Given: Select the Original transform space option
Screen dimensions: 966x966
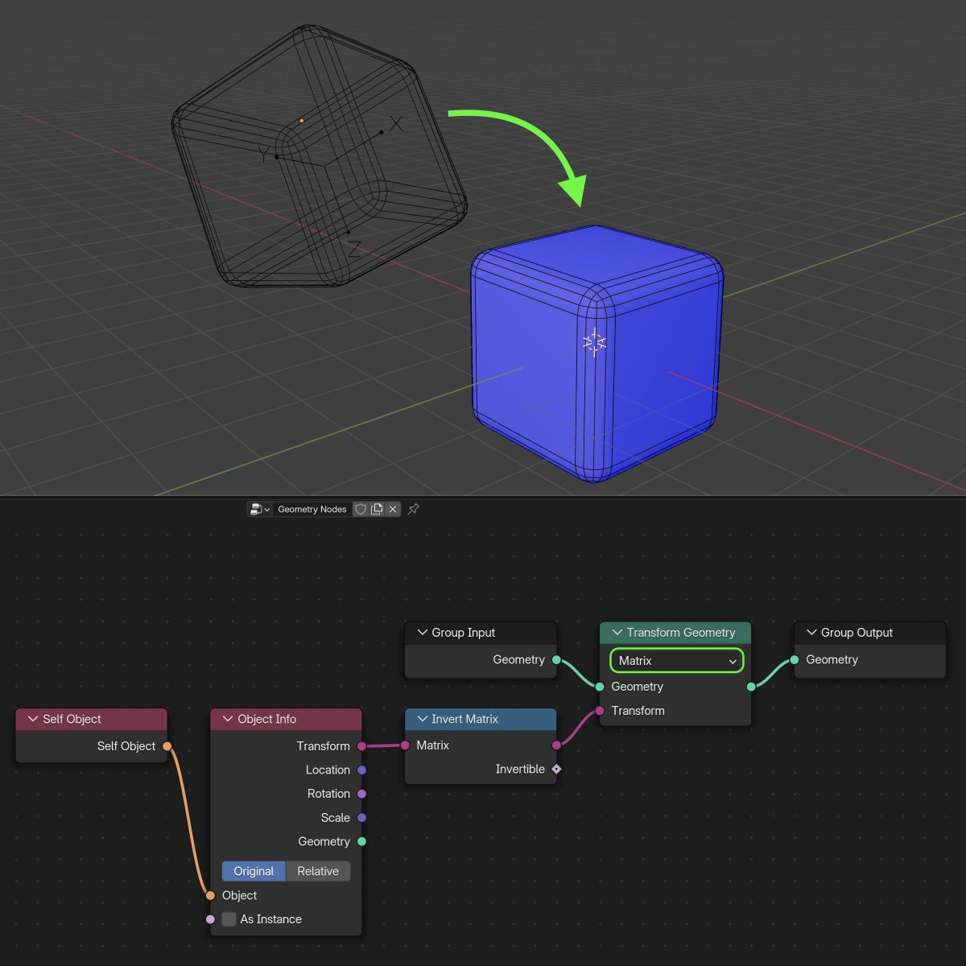Looking at the screenshot, I should 254,871.
